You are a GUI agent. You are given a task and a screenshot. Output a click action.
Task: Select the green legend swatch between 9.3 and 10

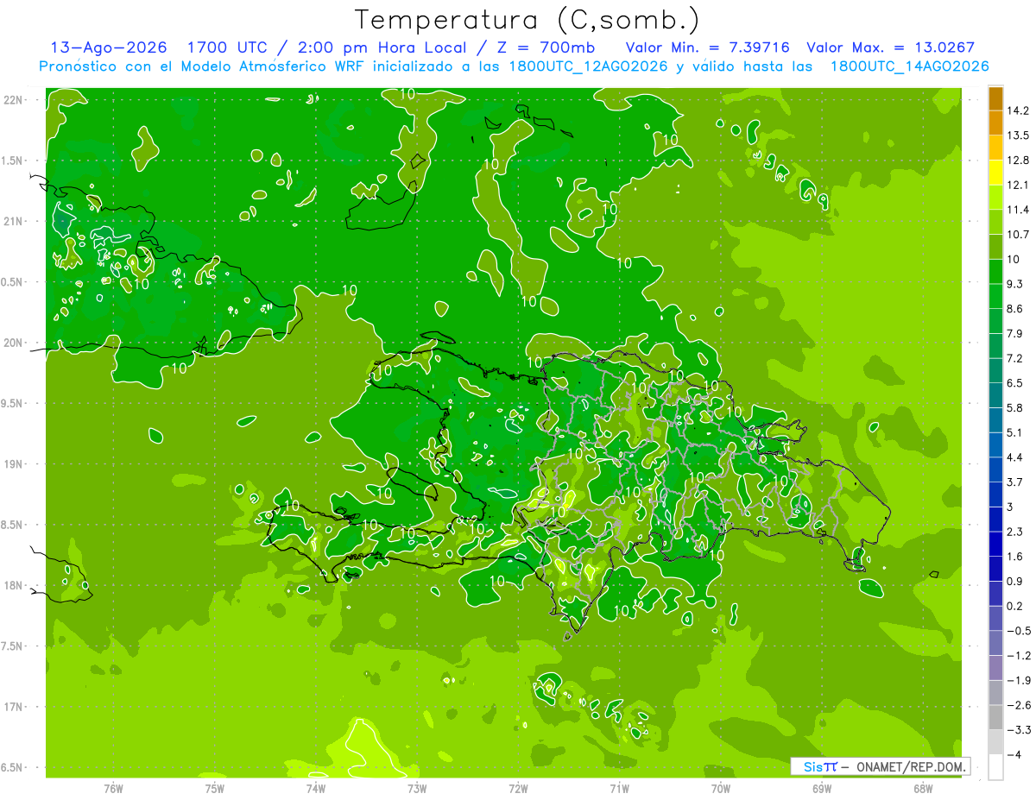point(995,271)
